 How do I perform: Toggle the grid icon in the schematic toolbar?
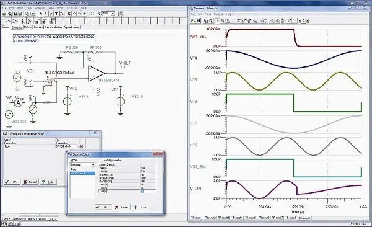point(92,14)
